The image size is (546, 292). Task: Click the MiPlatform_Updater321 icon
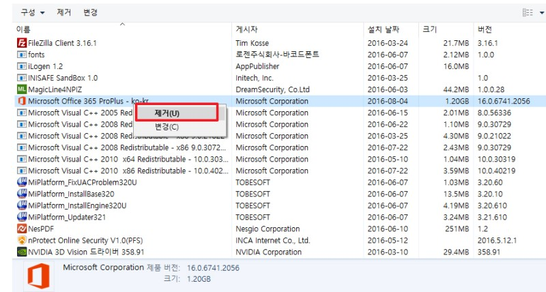pyautogui.click(x=22, y=217)
